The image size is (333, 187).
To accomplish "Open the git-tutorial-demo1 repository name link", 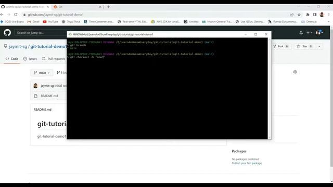I will click(48, 46).
